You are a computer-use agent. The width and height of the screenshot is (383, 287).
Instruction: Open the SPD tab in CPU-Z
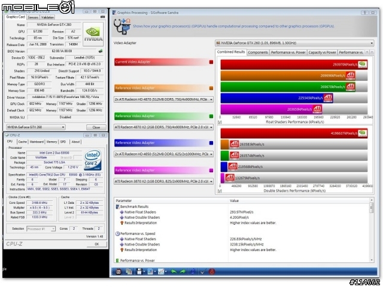click(x=63, y=142)
